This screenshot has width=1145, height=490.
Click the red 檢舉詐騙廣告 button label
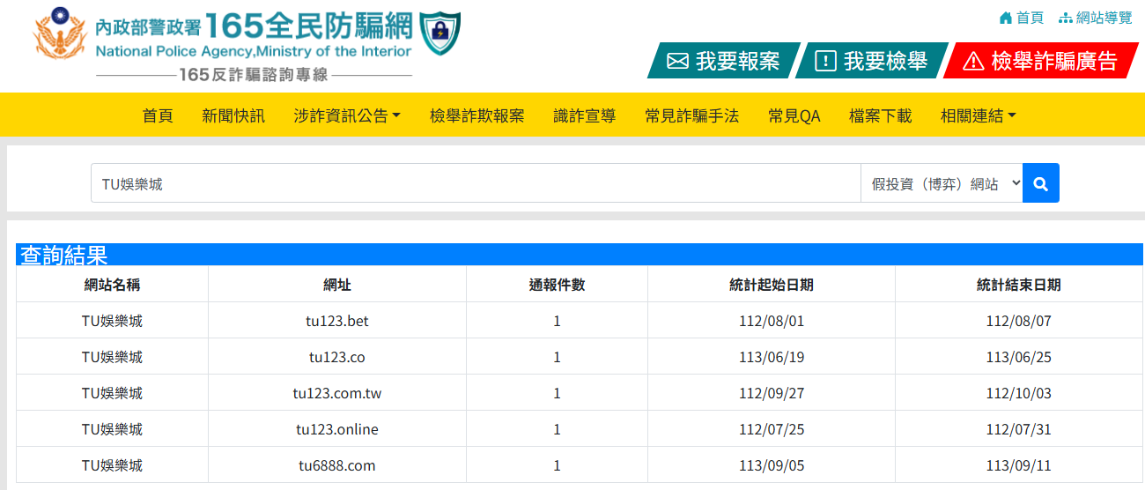pyautogui.click(x=1053, y=62)
